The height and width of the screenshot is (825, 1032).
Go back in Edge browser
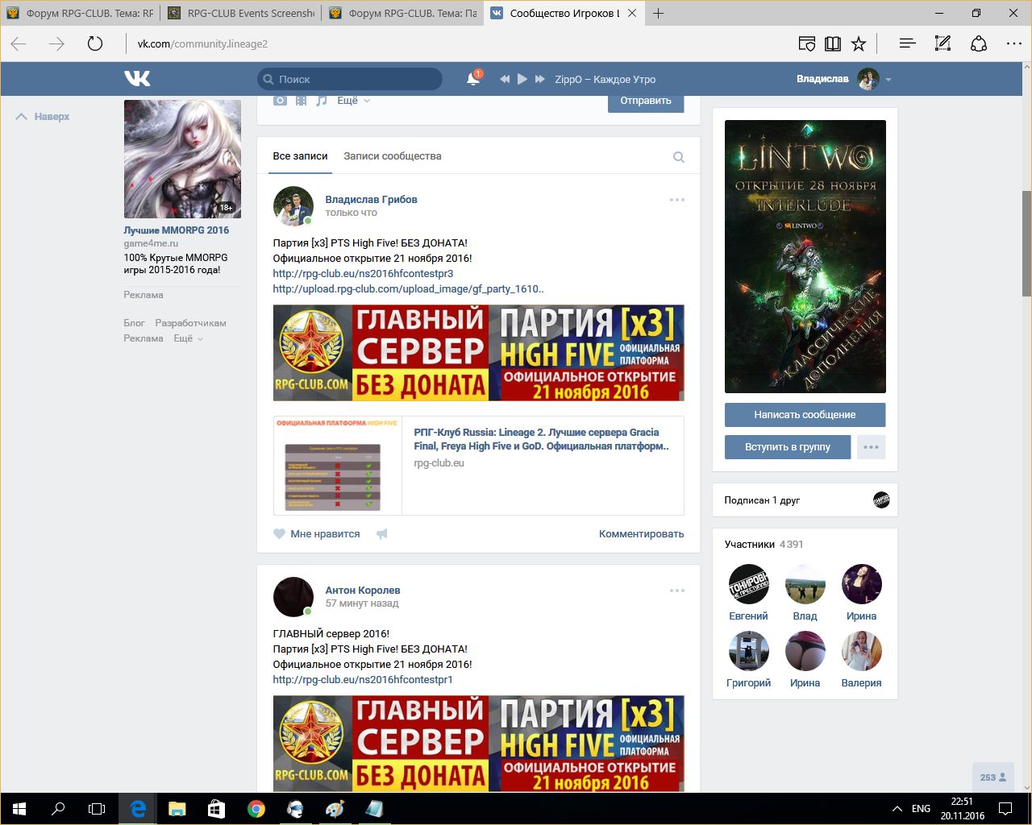19,44
